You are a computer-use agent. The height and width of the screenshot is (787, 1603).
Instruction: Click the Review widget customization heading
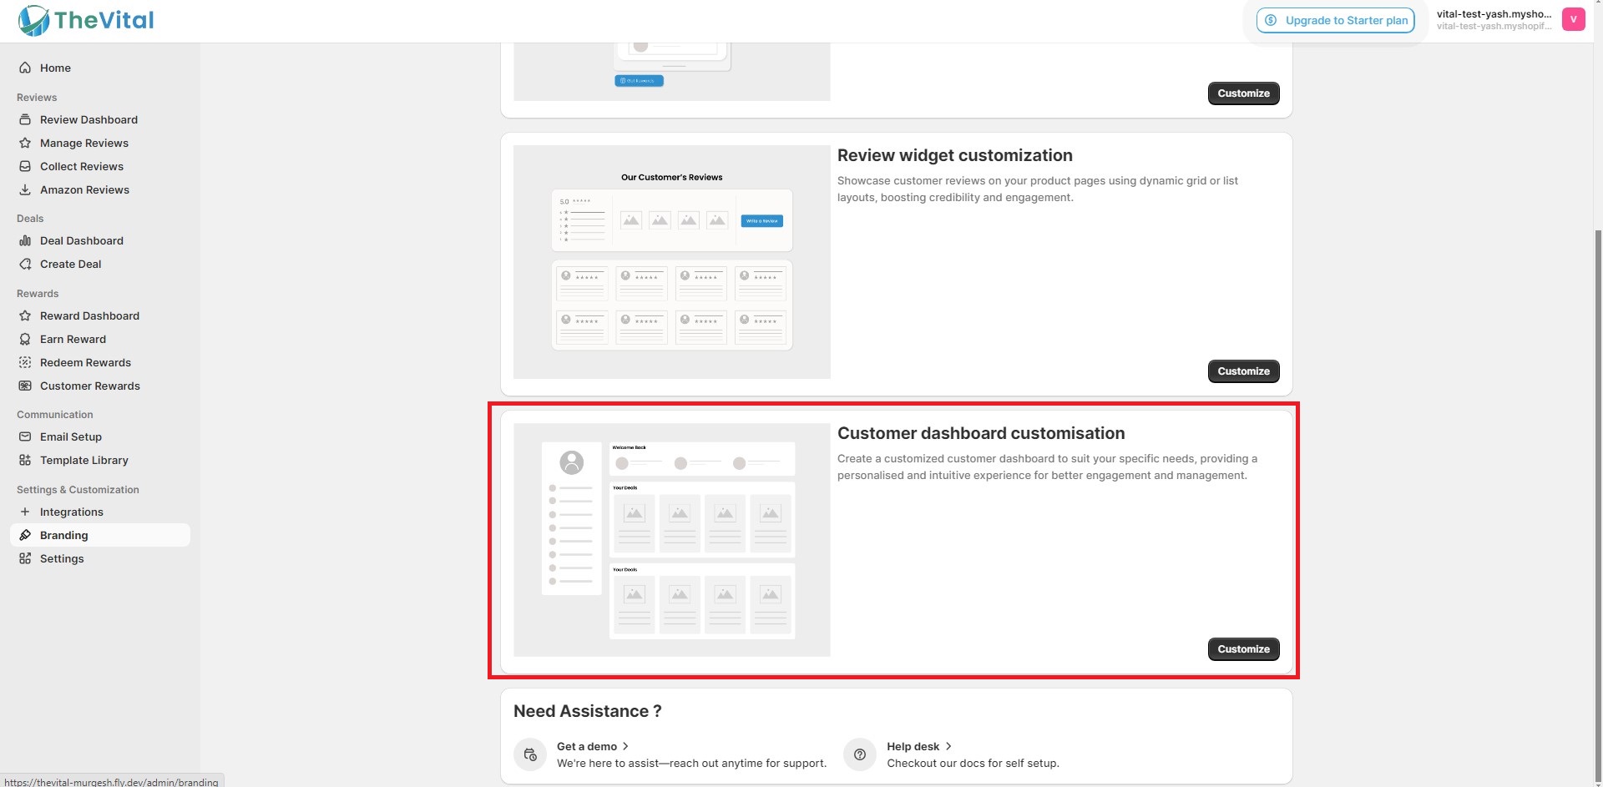click(x=955, y=155)
